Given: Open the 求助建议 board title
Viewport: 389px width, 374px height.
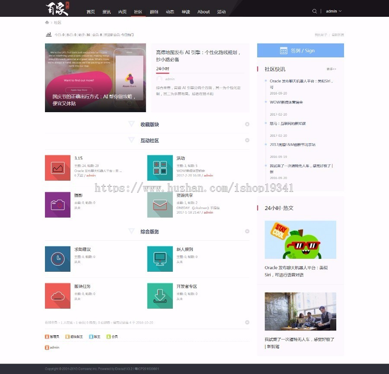Looking at the screenshot, I should click(83, 249).
